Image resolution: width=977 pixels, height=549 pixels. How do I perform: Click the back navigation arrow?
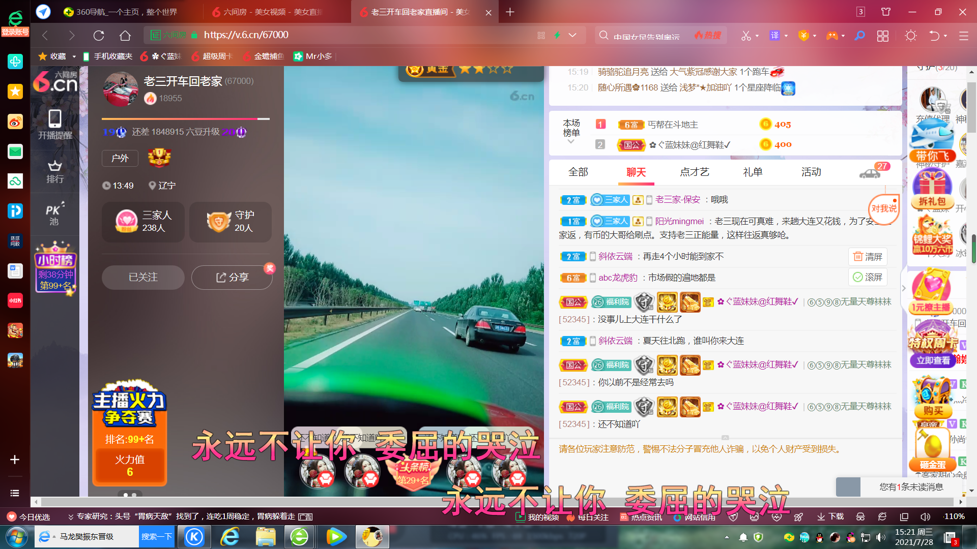pos(45,36)
